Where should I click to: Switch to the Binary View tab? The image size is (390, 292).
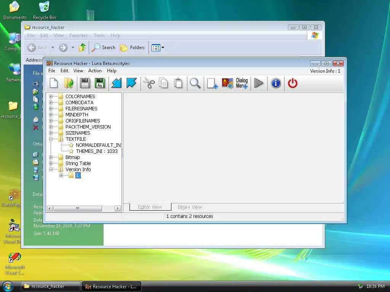click(x=190, y=207)
